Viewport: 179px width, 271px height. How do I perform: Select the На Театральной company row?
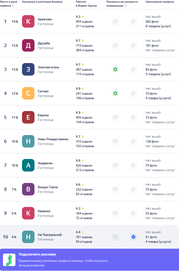click(89, 237)
